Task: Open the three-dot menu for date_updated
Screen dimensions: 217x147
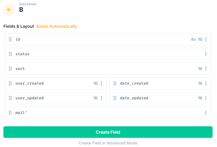Action: [206, 98]
